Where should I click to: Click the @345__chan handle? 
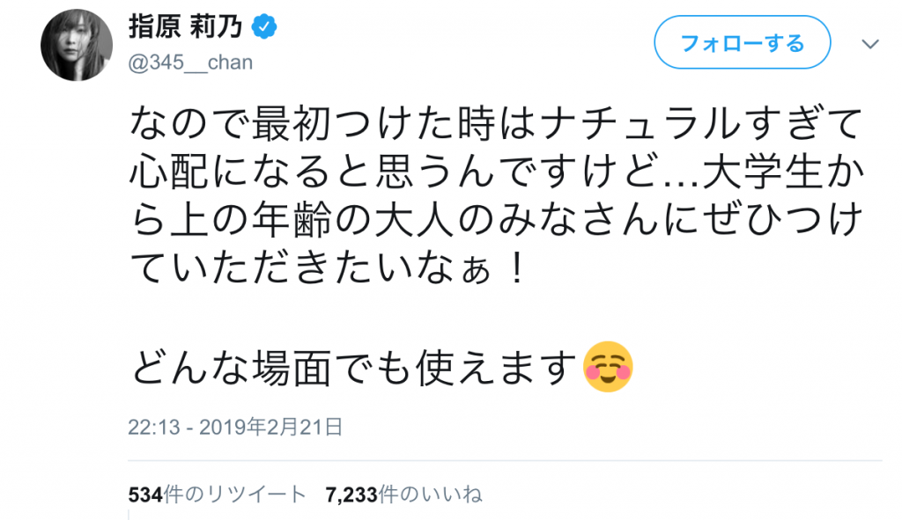tap(190, 62)
